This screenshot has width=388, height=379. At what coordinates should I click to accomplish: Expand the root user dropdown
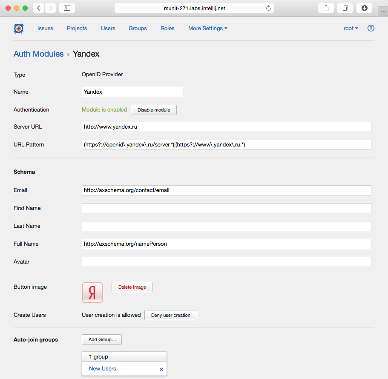[351, 29]
